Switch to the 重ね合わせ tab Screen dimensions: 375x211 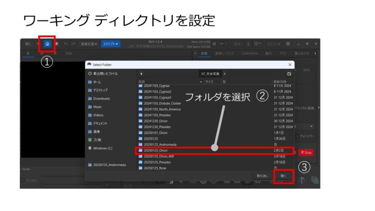(x=302, y=53)
